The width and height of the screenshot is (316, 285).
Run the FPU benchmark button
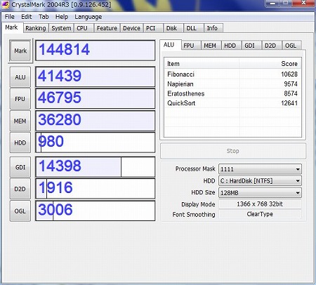(x=20, y=99)
